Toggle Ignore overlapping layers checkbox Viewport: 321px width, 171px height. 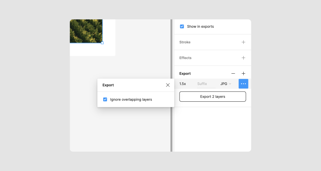click(x=105, y=100)
